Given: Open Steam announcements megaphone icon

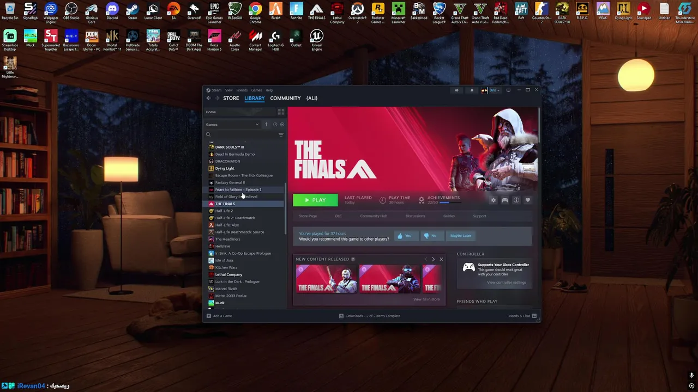Looking at the screenshot, I should tap(456, 90).
